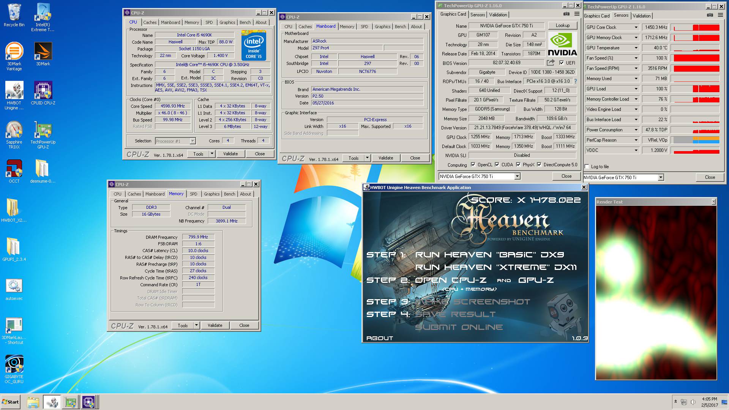This screenshot has width=729, height=410.
Task: Open GPUPI_2.3.4 folder on desktop
Action: click(x=14, y=249)
